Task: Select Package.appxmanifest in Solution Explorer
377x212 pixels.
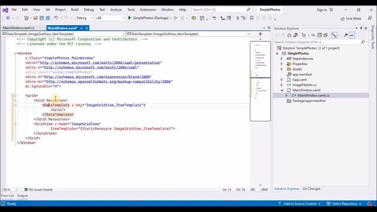Action: [309, 101]
